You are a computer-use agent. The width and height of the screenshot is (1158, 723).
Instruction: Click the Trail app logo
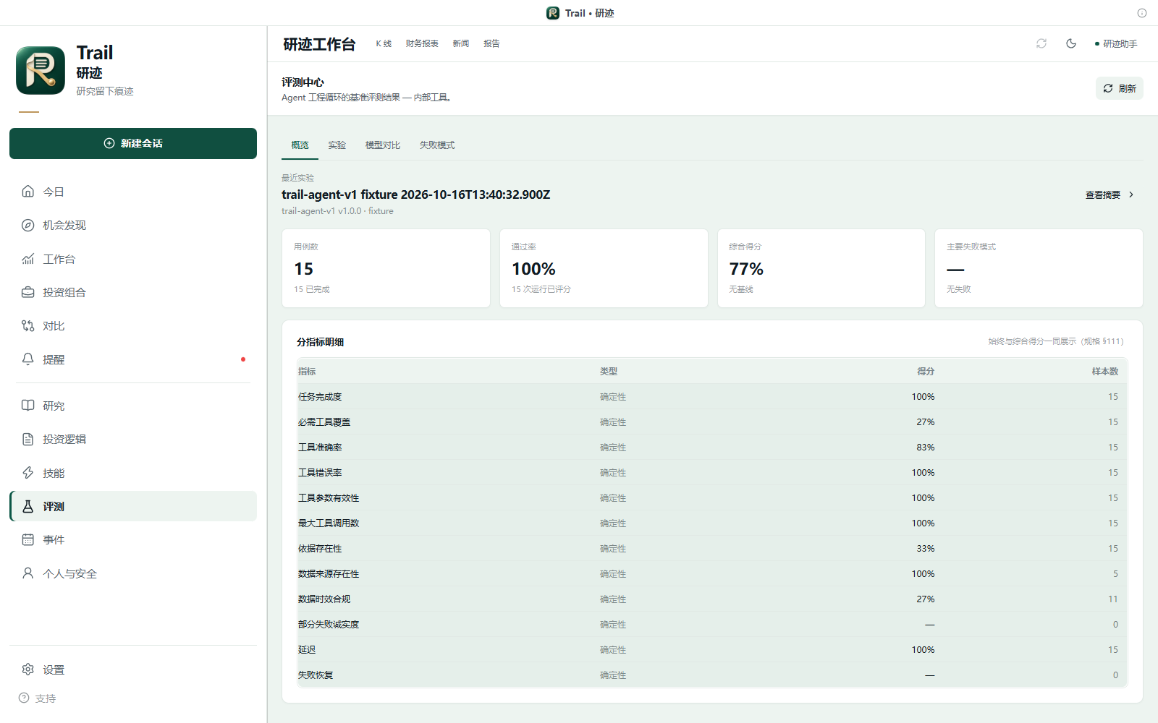pos(41,70)
